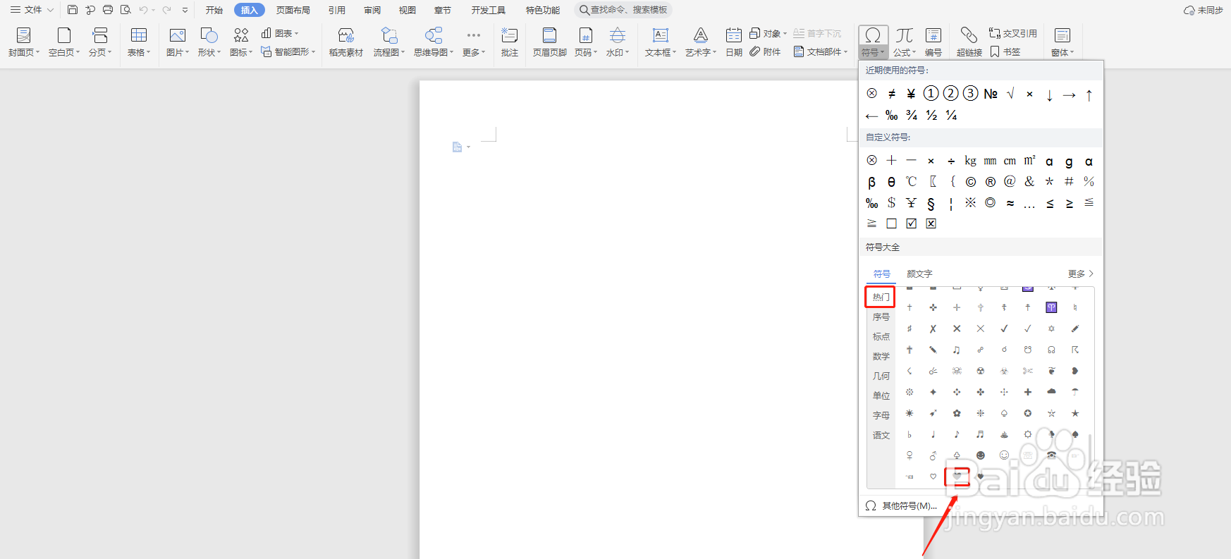1231x559 pixels.
Task: Click the undo arrow icon
Action: click(x=144, y=10)
